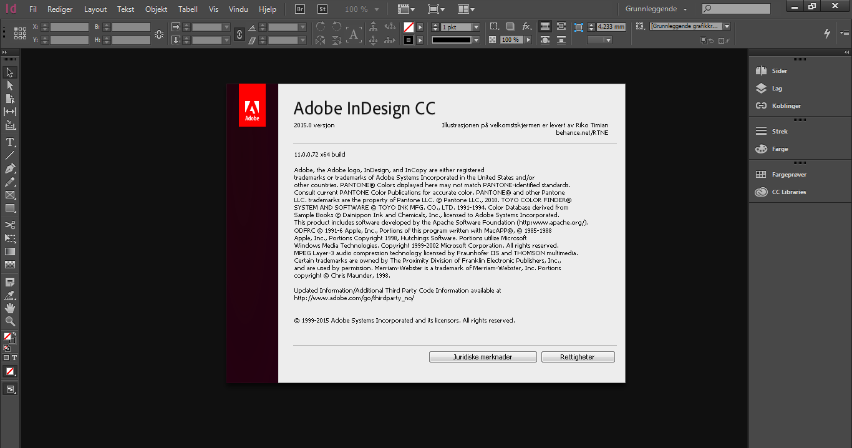Select the Gradient Swatch tool
The height and width of the screenshot is (448, 852).
10,251
